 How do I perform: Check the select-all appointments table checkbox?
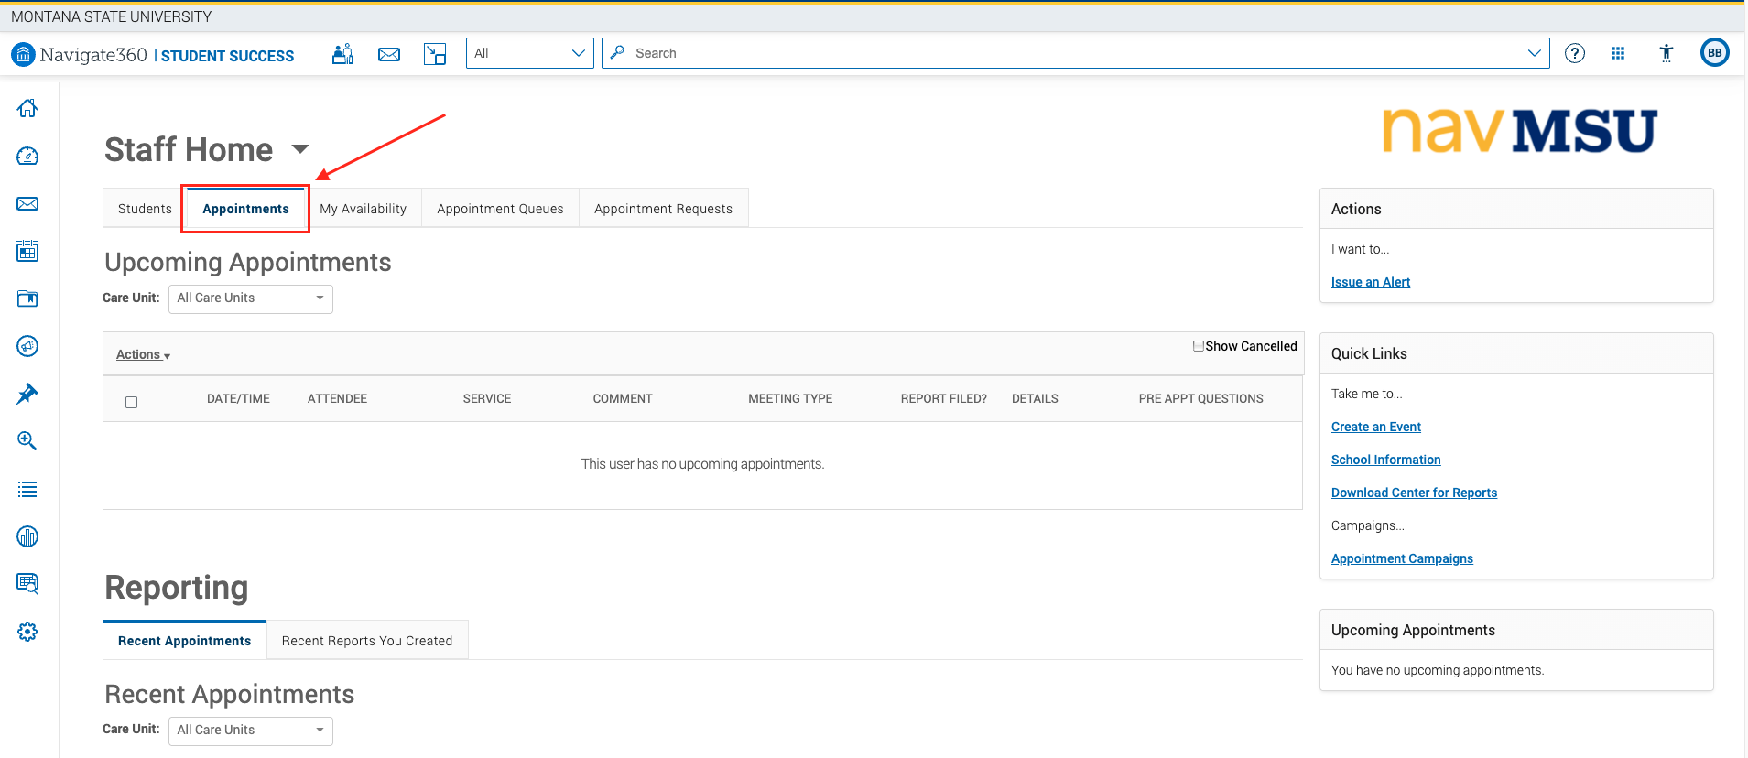131,402
